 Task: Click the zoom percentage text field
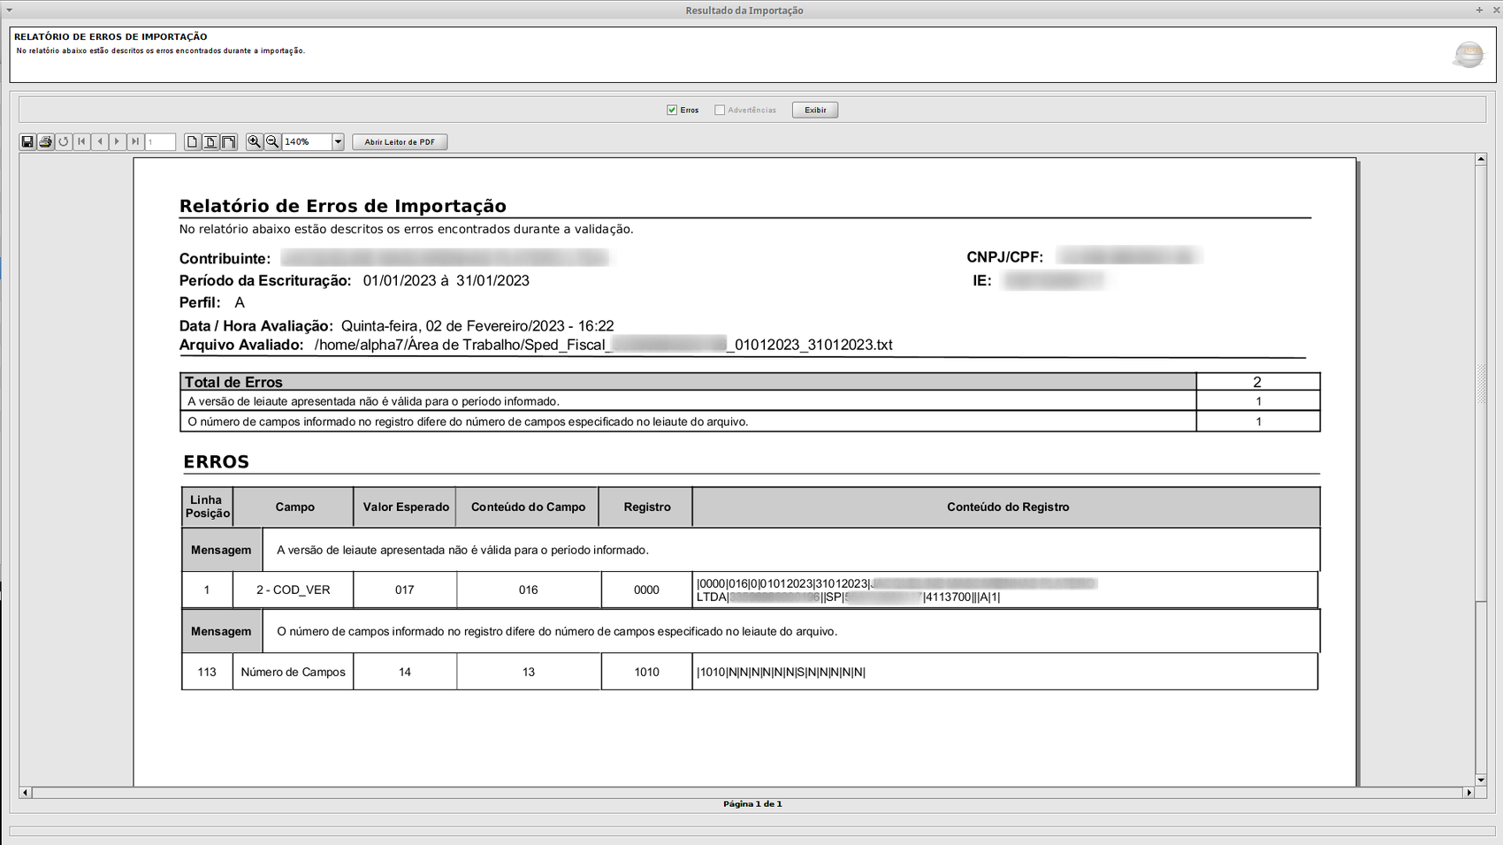point(307,141)
